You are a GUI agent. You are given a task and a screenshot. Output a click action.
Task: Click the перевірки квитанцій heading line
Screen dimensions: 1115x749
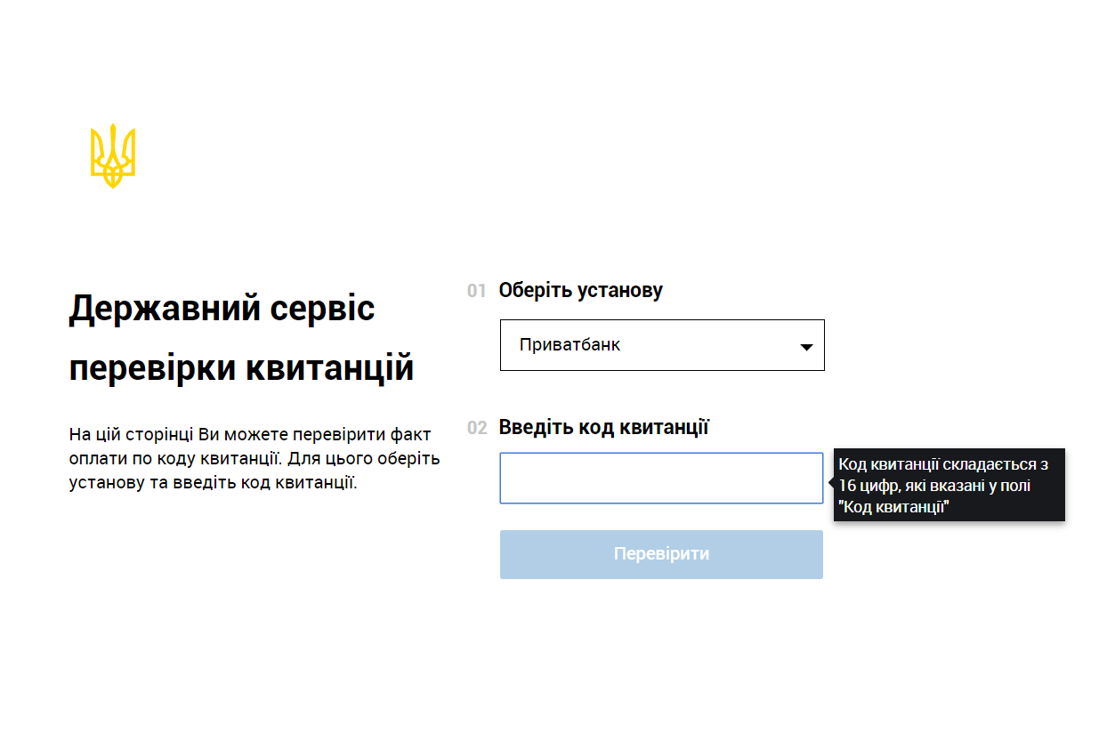(x=241, y=367)
